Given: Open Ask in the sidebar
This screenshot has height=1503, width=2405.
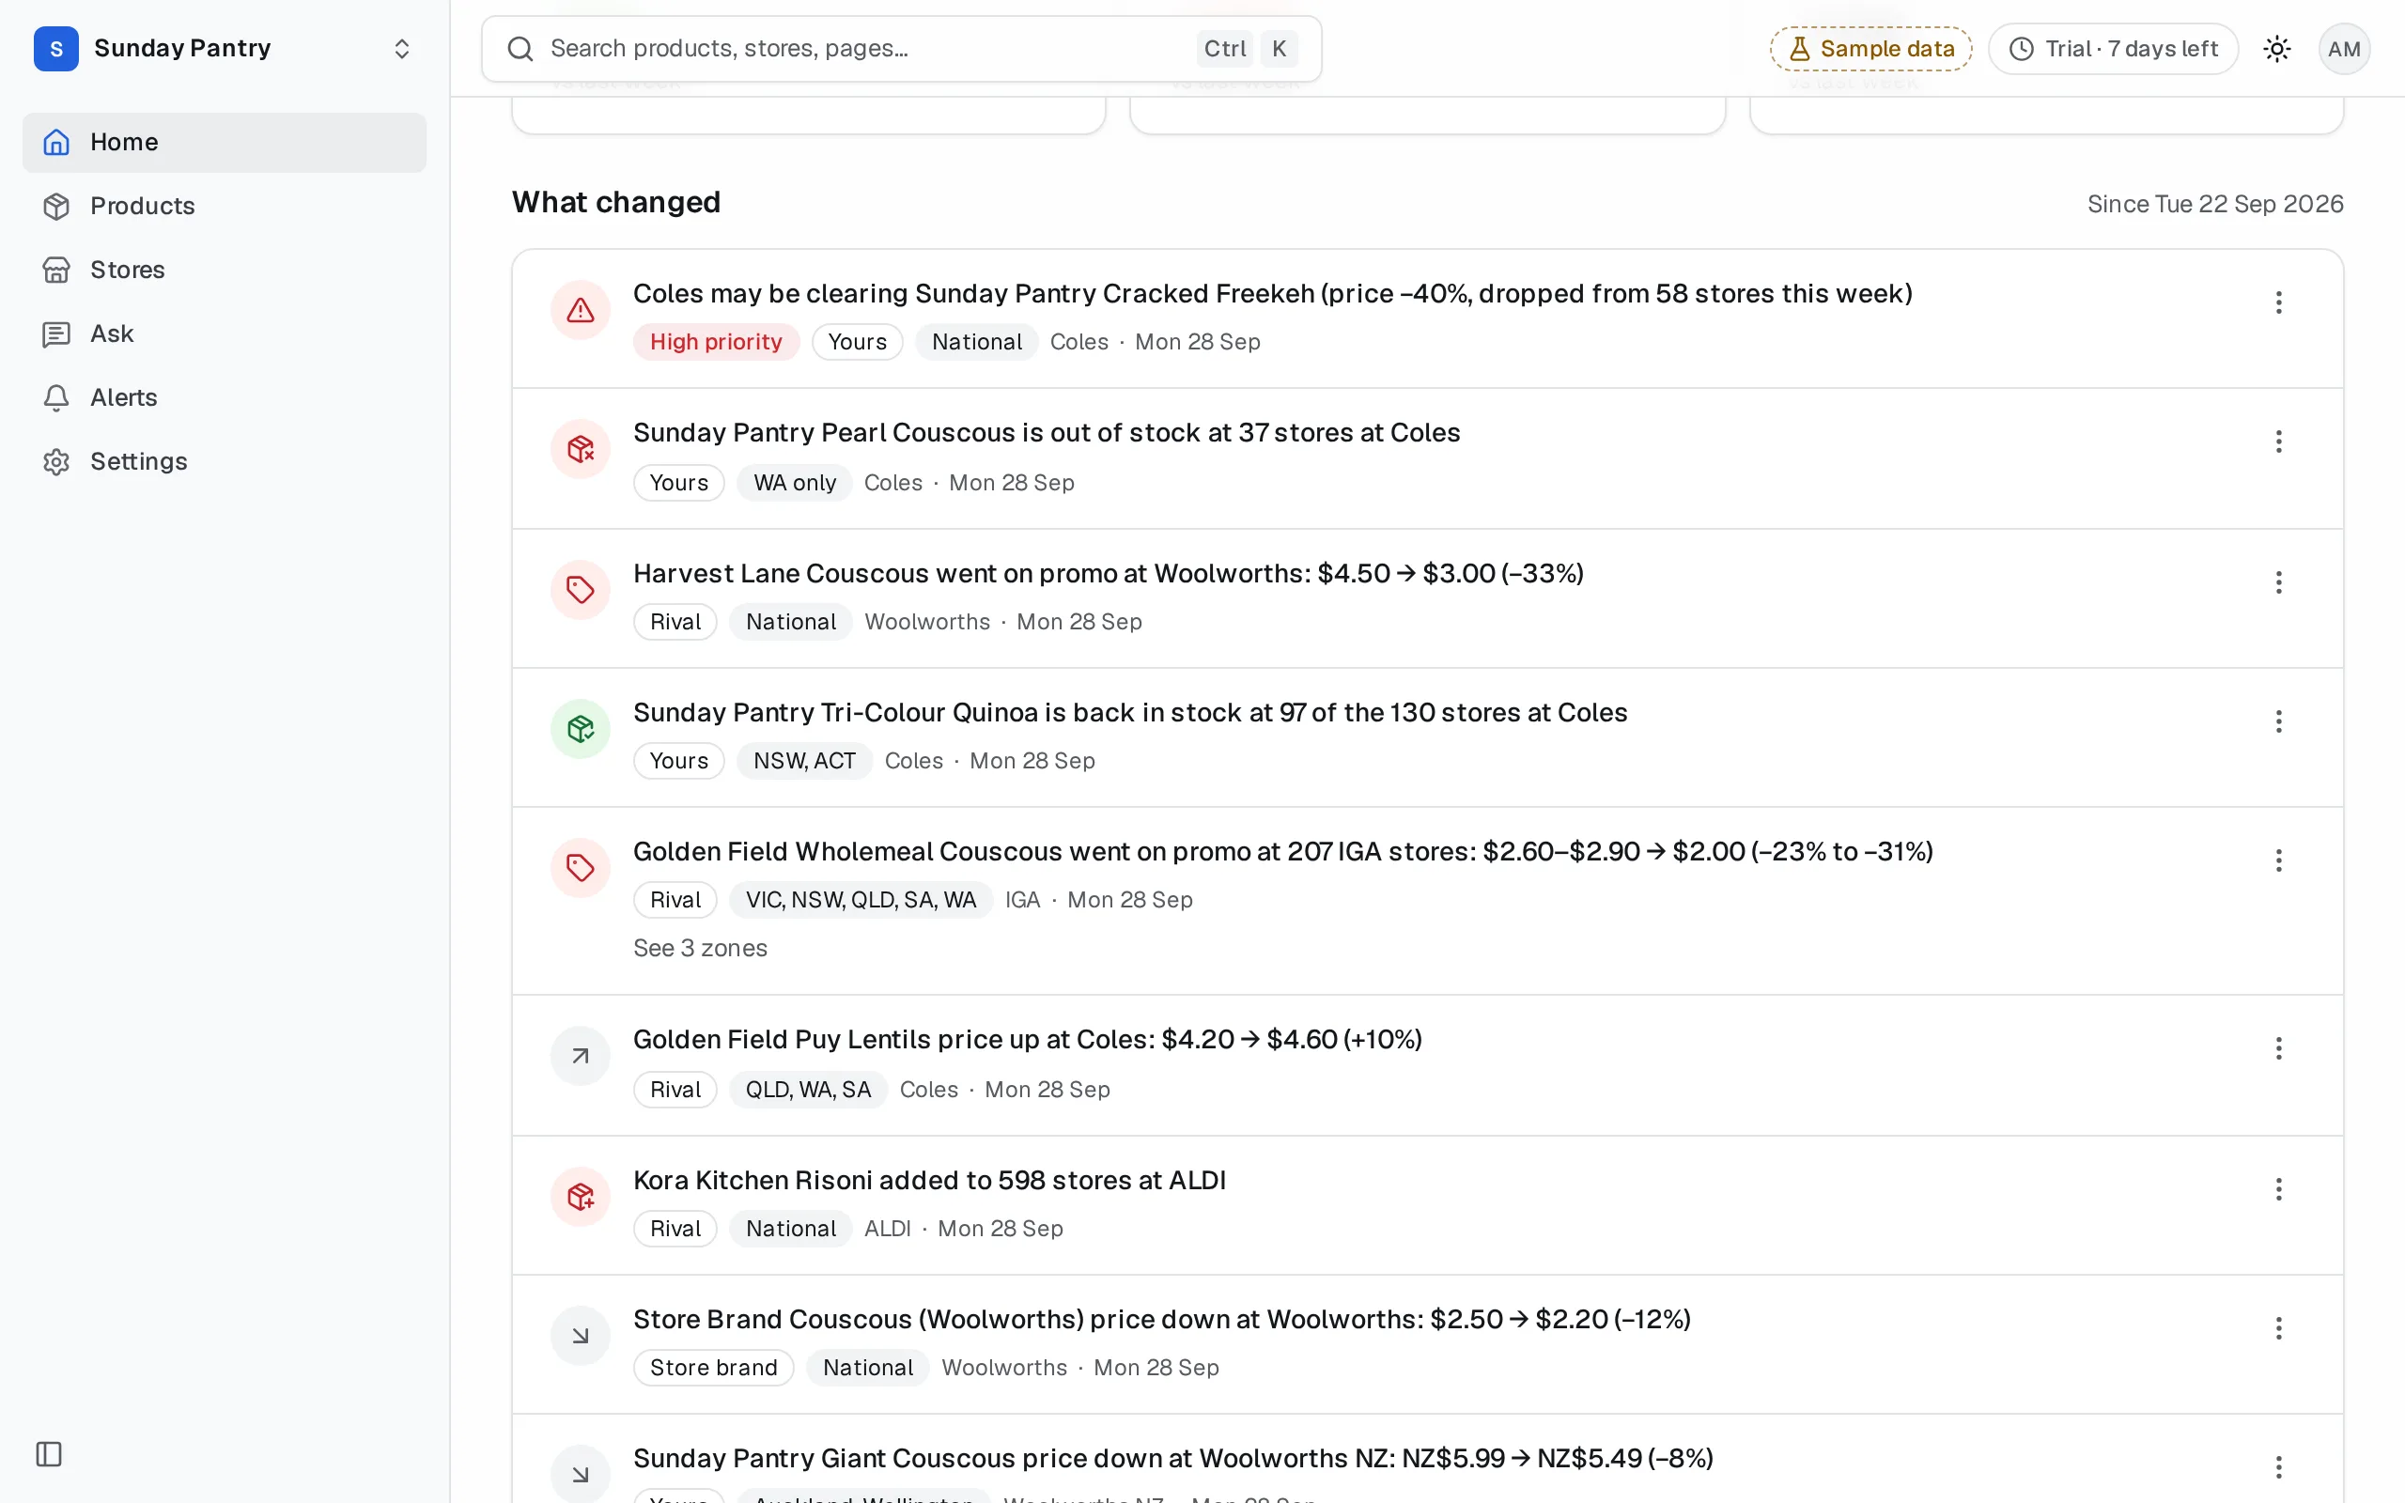Looking at the screenshot, I should (225, 333).
